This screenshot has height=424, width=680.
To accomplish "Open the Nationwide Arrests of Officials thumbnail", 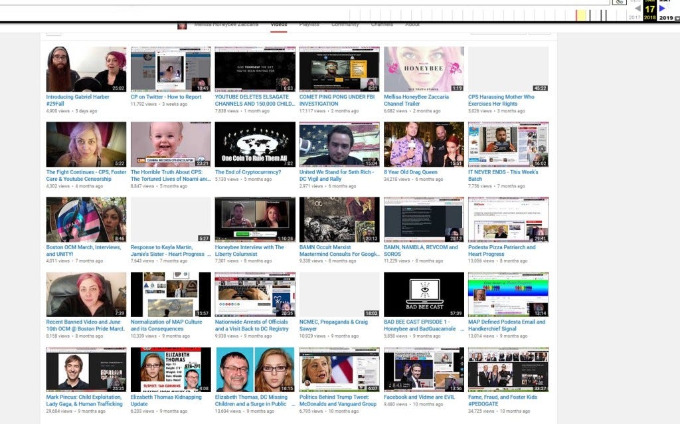I will point(255,294).
